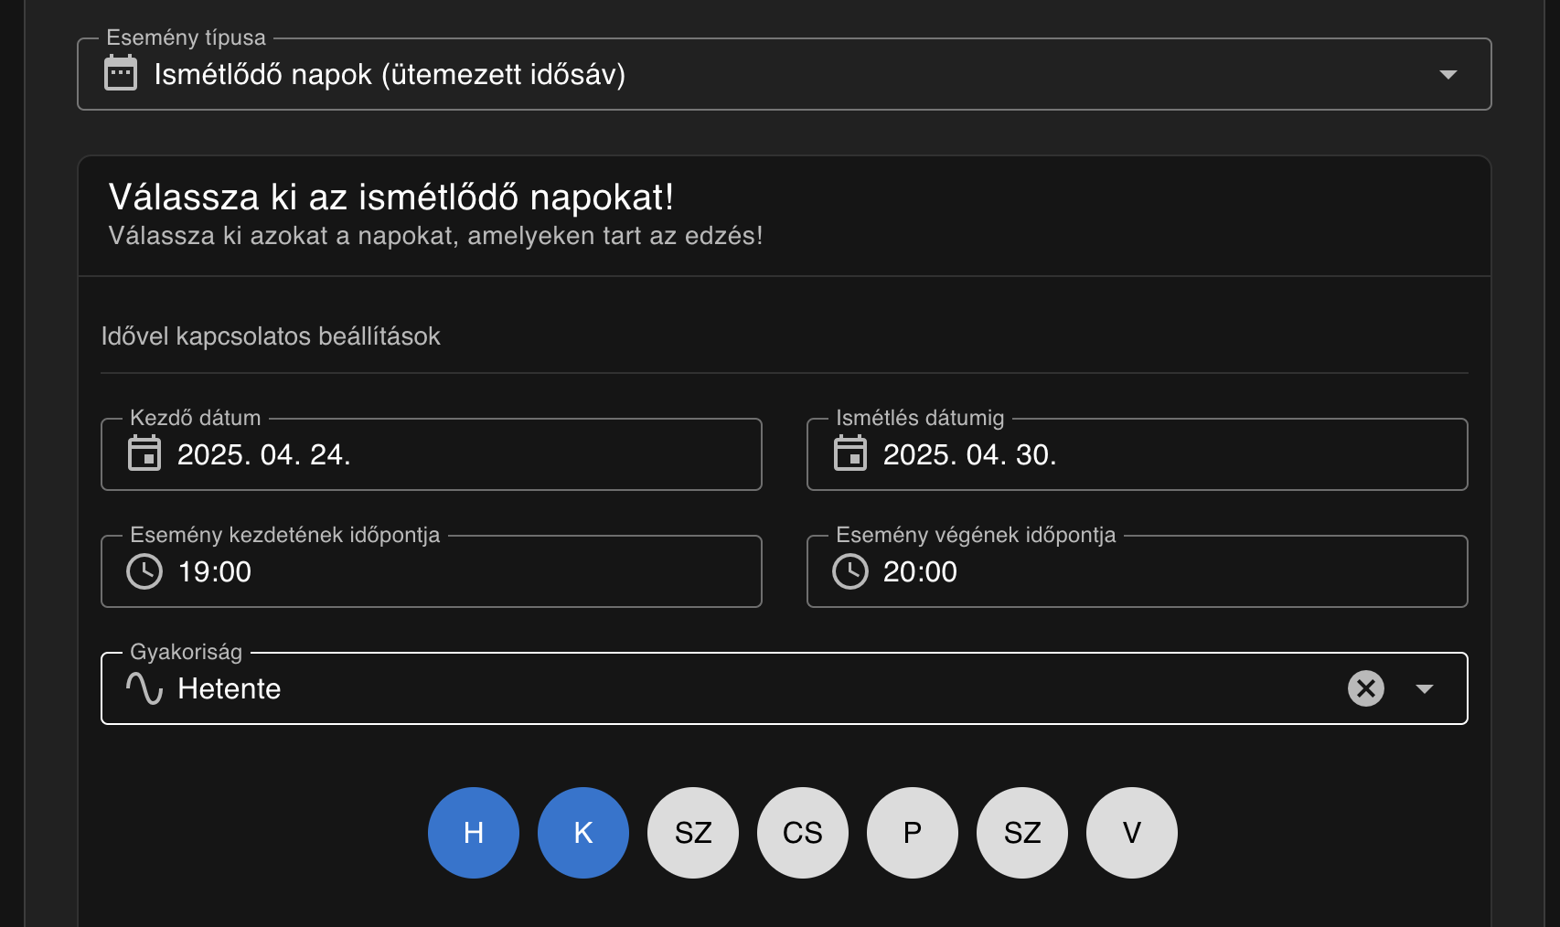The width and height of the screenshot is (1560, 927).
Task: Deselect the K (Tuesday) day toggle
Action: [583, 833]
